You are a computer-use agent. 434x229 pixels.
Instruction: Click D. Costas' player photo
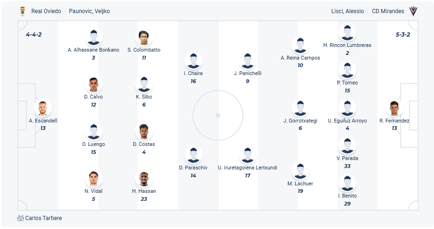(x=144, y=132)
